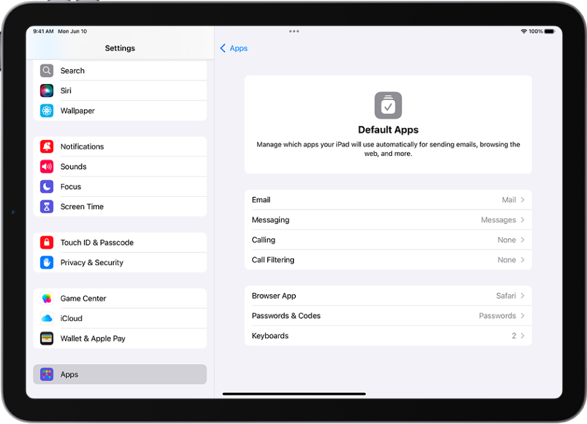Select Wallpaper in the sidebar
This screenshot has height=424, width=587.
click(x=120, y=110)
